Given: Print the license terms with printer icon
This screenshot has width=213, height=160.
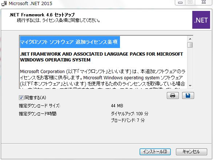Looking at the screenshot, I should click(x=173, y=96).
